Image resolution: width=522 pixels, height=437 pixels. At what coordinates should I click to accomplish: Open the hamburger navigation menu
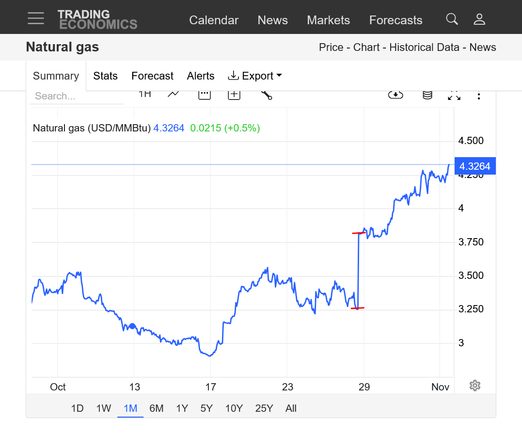pyautogui.click(x=36, y=18)
